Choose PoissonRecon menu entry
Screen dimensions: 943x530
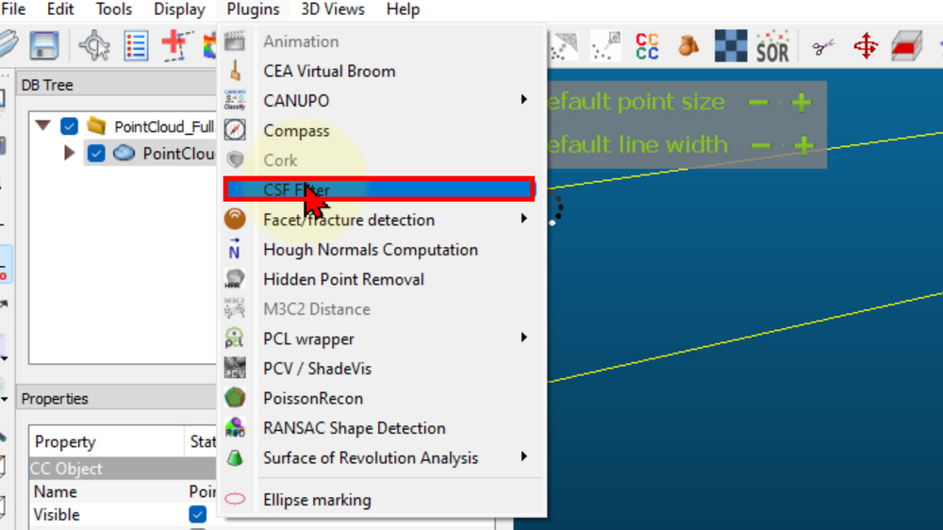click(x=313, y=399)
